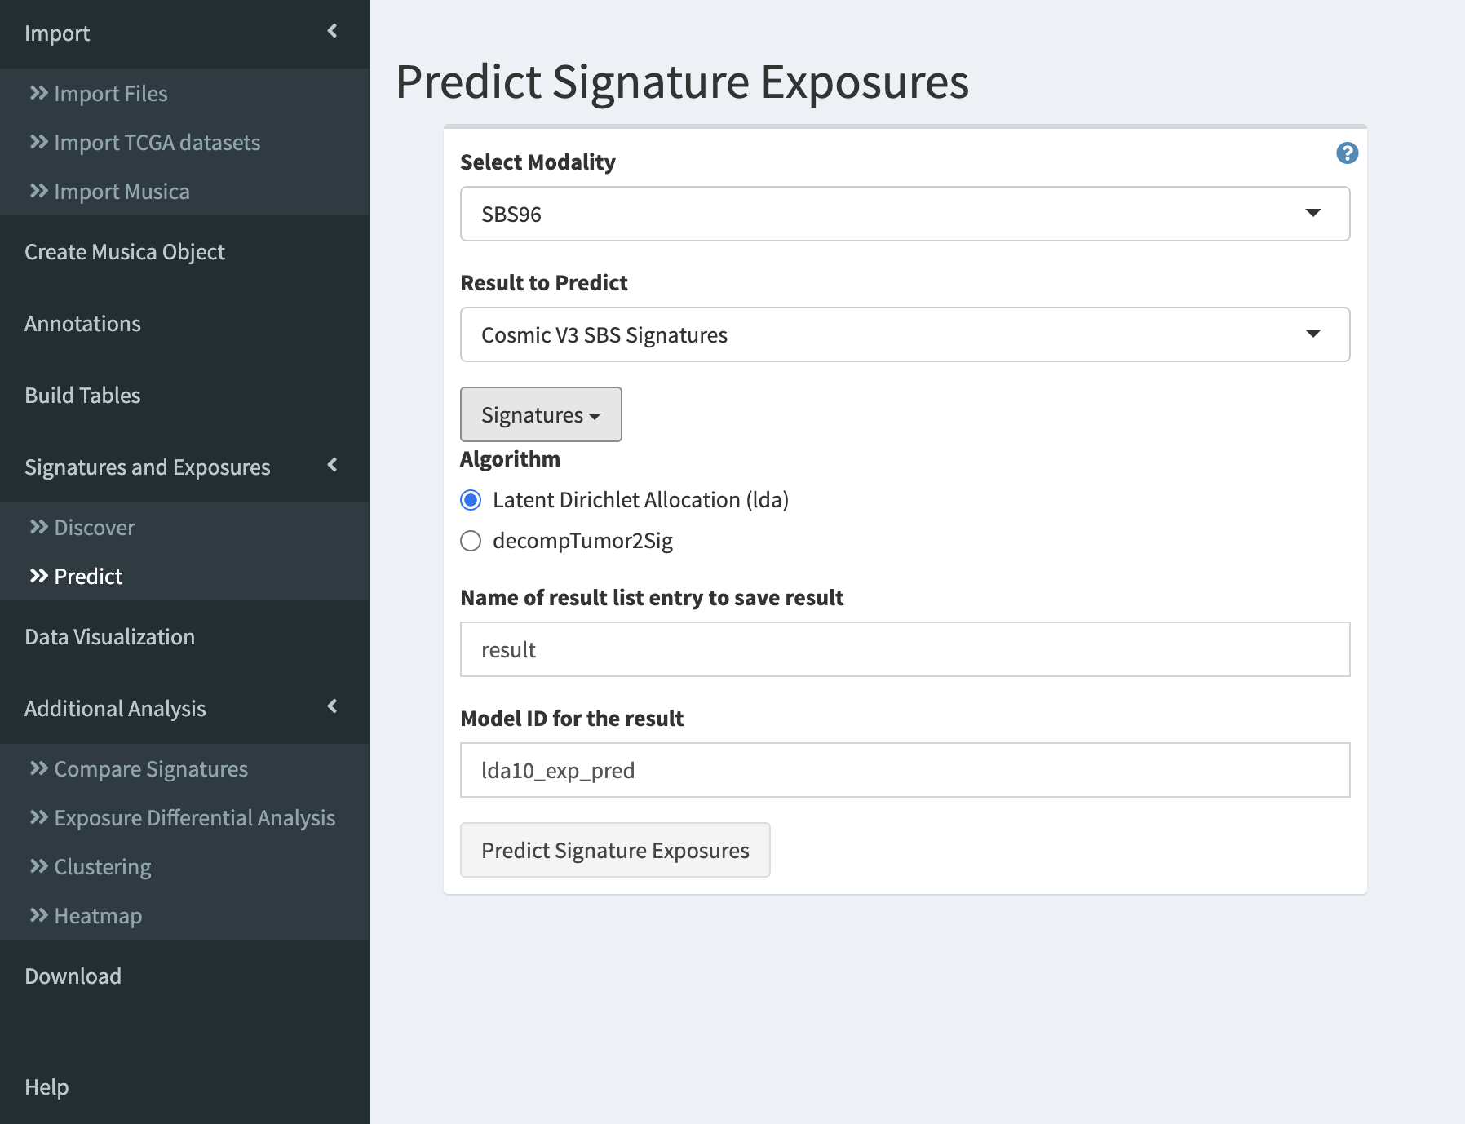Go to Create Musica Object page

125,252
